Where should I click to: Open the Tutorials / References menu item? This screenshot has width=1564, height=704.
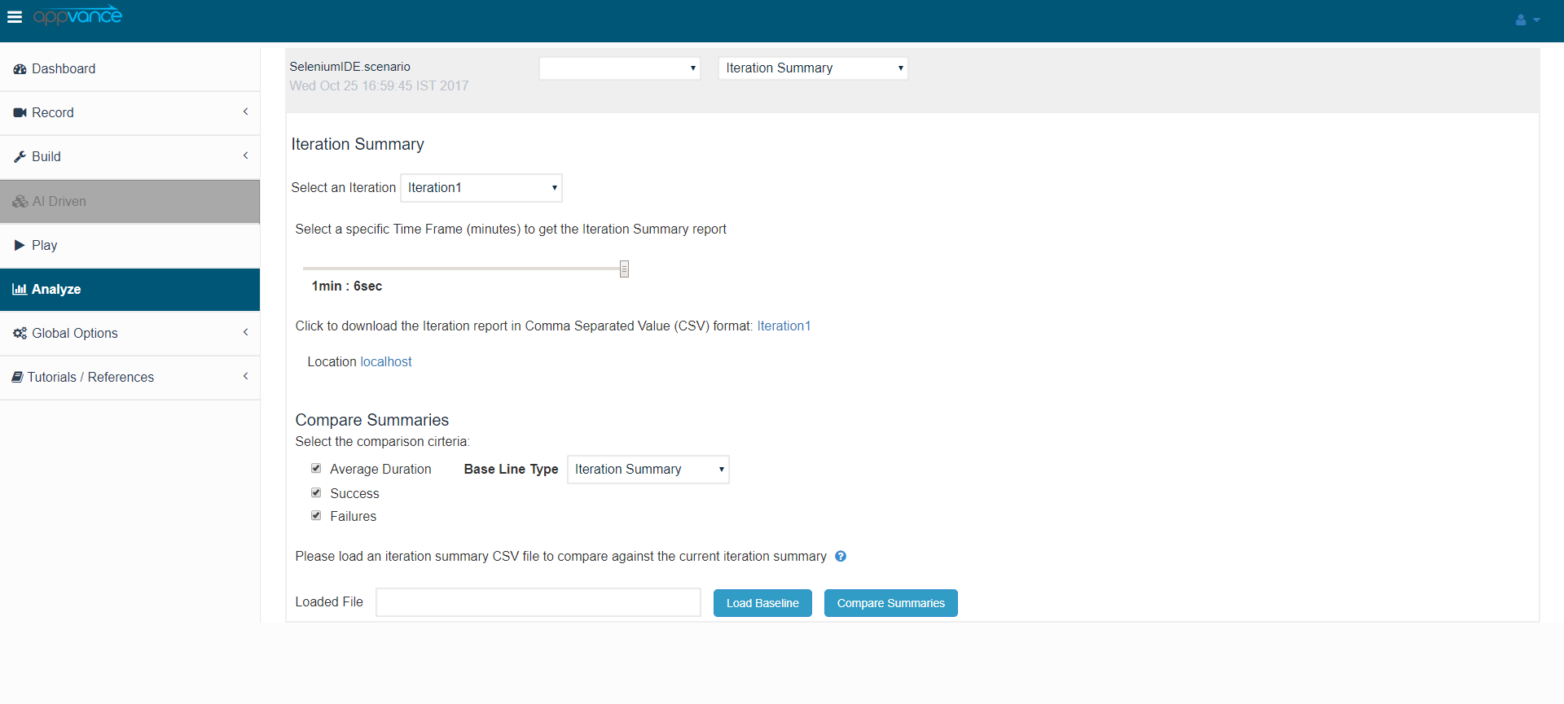[x=130, y=378]
